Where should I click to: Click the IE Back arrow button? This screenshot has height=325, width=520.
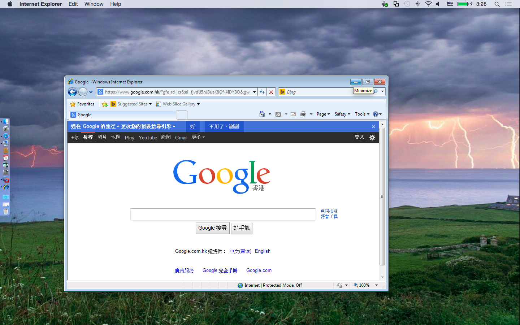click(72, 92)
